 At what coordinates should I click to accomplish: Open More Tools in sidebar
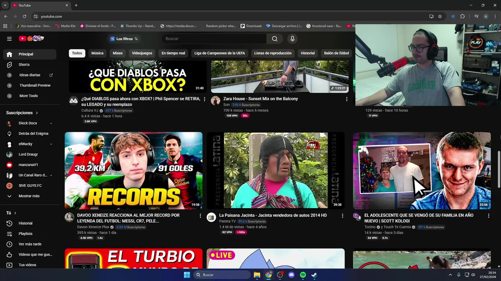pyautogui.click(x=29, y=96)
